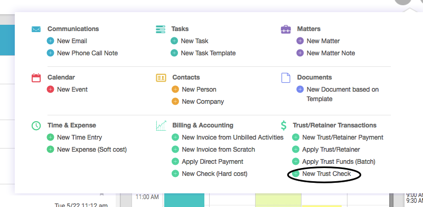Viewport: 423px width, 207px height.
Task: Start a New Matter
Action: tap(323, 41)
